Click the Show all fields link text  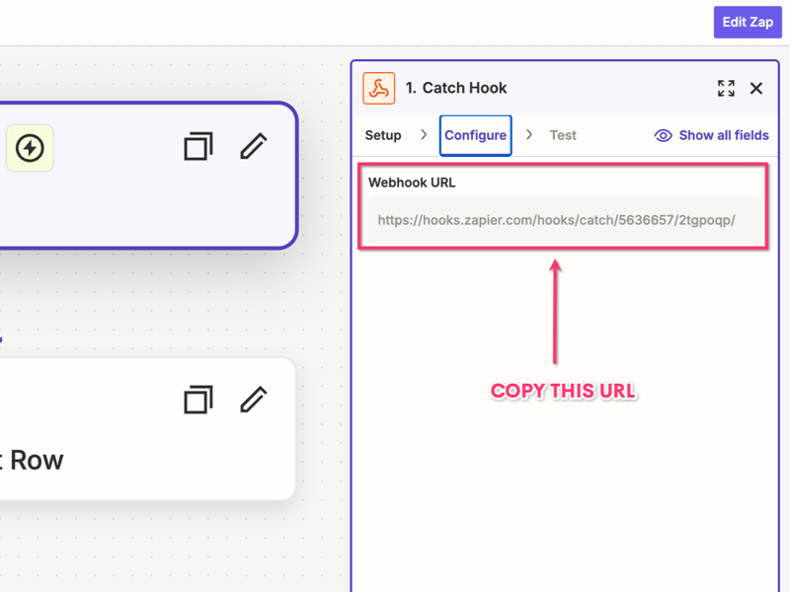(724, 135)
